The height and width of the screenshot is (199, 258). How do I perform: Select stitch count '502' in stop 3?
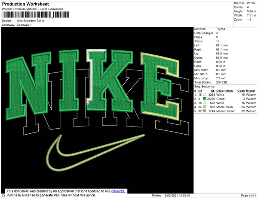[x=212, y=103]
